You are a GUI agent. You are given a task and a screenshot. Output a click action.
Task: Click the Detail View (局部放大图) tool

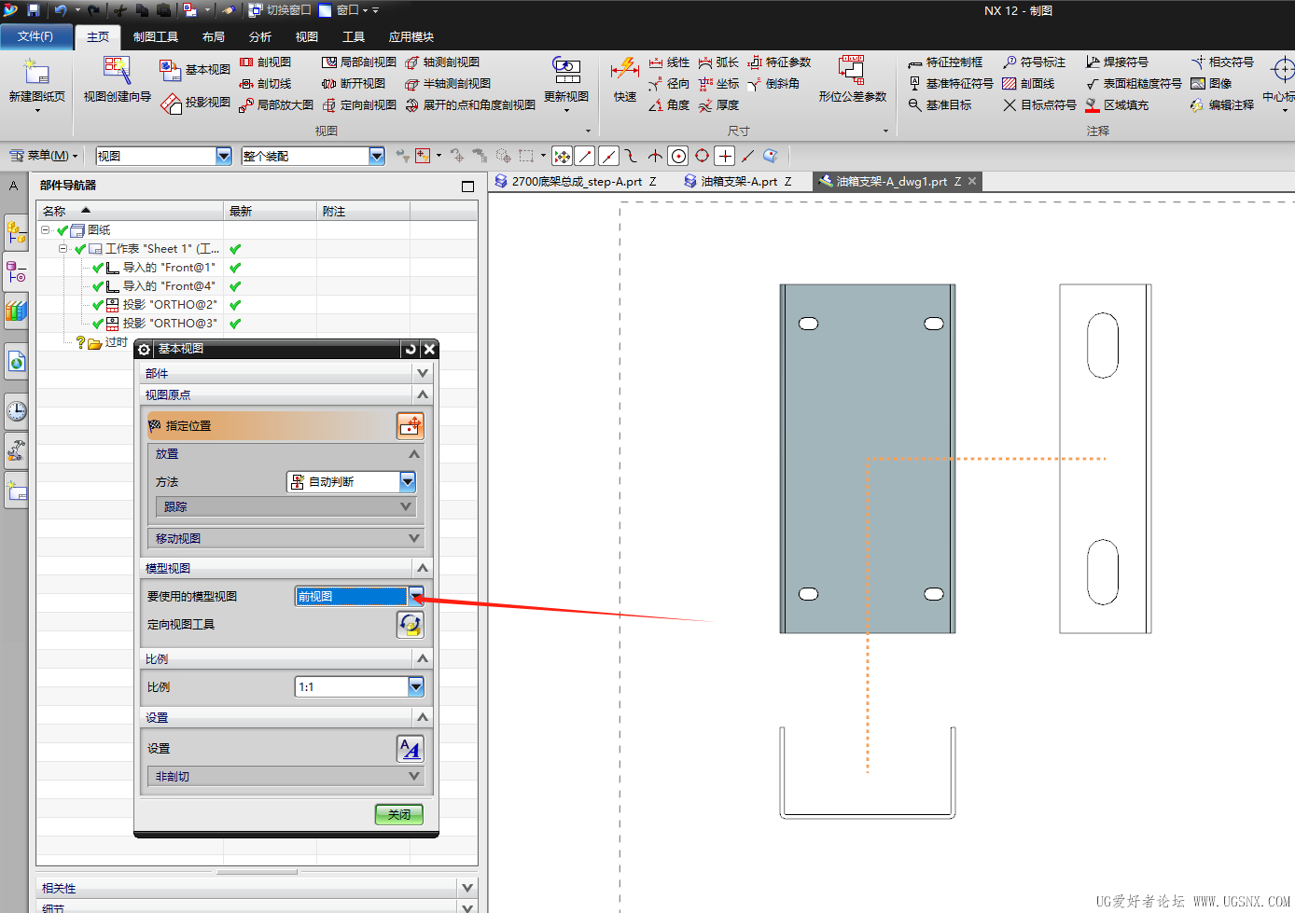point(276,105)
